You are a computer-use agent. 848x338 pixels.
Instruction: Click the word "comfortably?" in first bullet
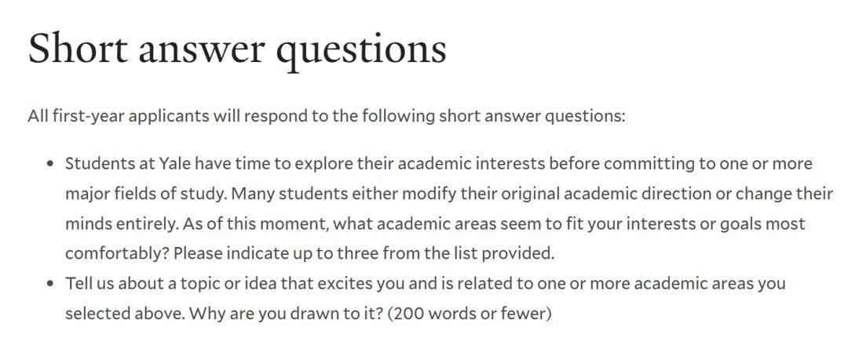coord(117,253)
